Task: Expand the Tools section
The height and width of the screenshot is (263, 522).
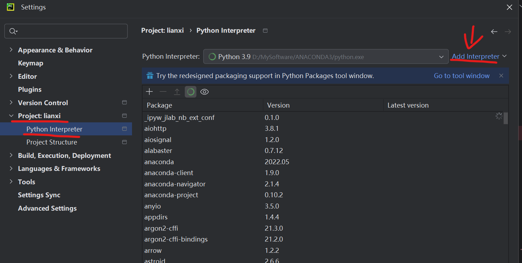Action: (x=11, y=182)
